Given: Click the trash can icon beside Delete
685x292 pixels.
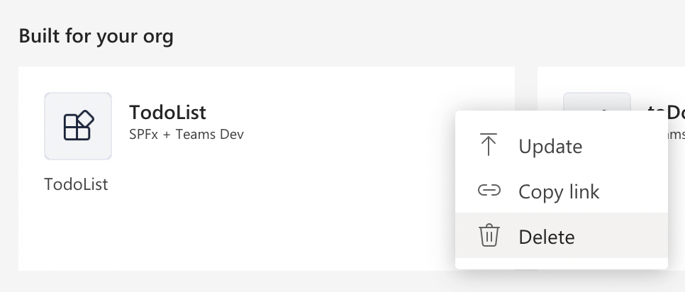Looking at the screenshot, I should (x=489, y=235).
